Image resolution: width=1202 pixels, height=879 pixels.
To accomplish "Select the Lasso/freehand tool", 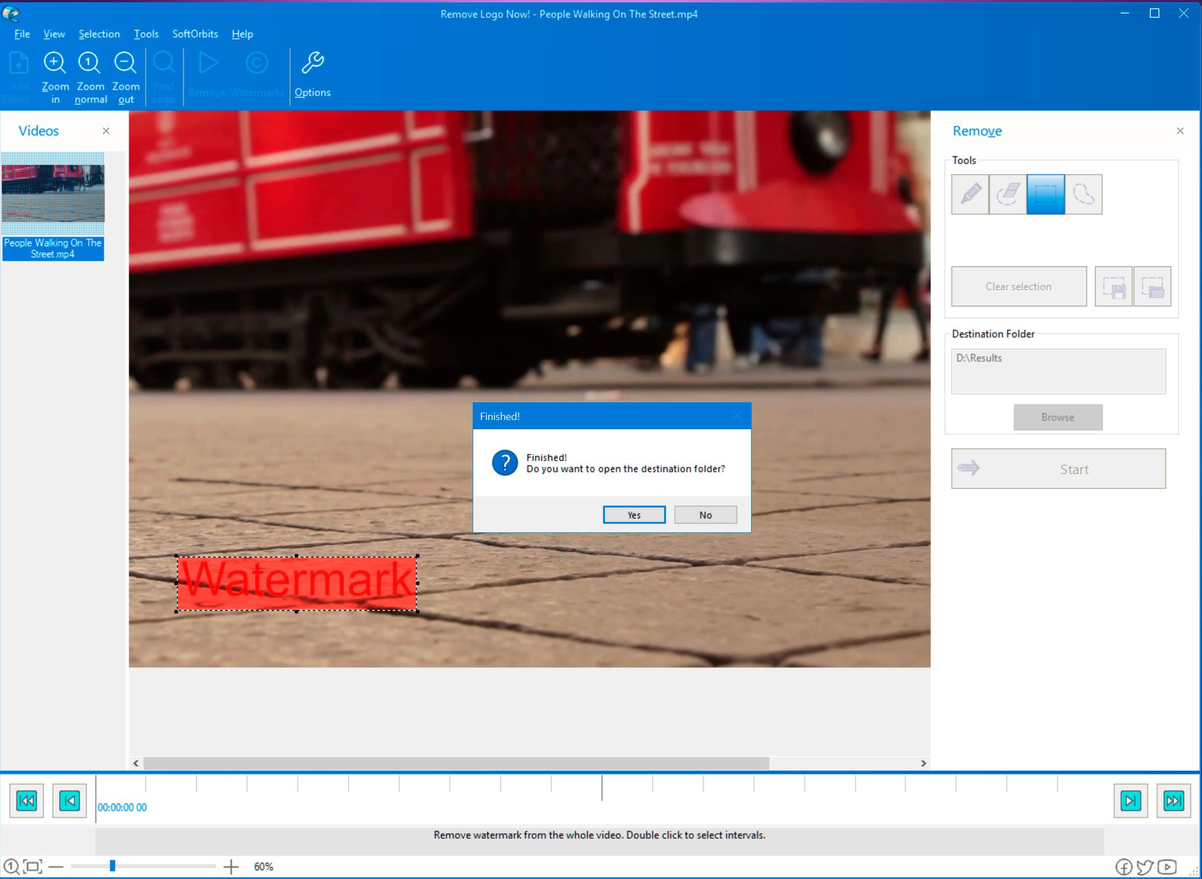I will pyautogui.click(x=1083, y=194).
